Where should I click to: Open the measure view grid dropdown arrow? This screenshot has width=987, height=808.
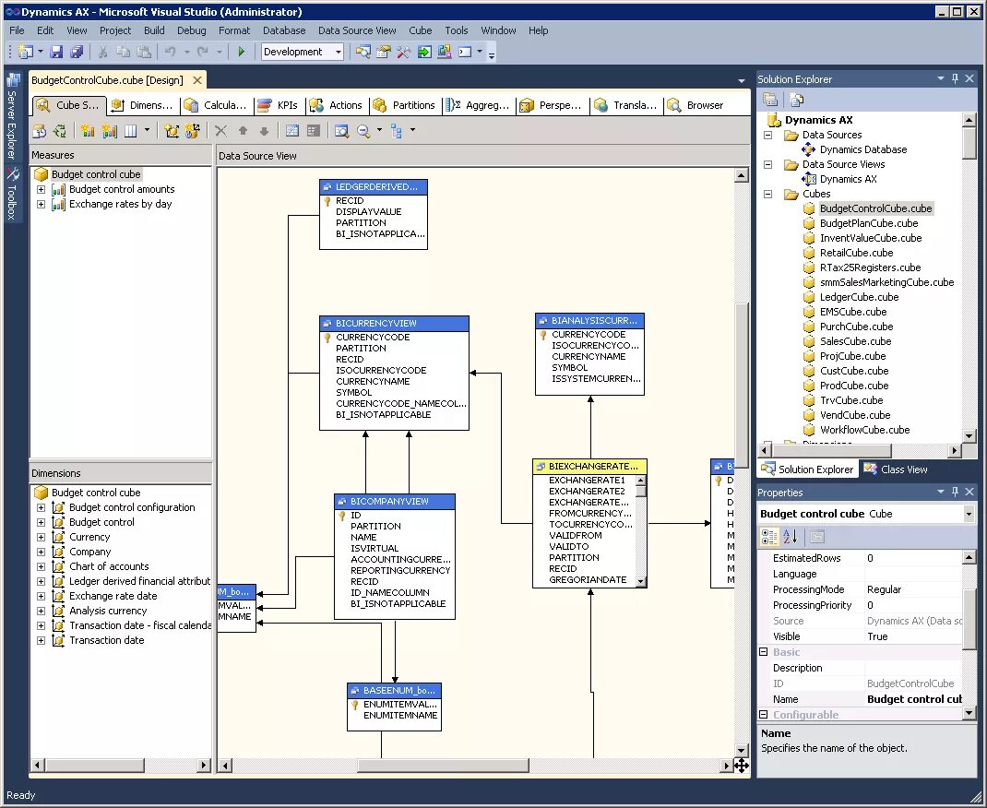click(147, 130)
